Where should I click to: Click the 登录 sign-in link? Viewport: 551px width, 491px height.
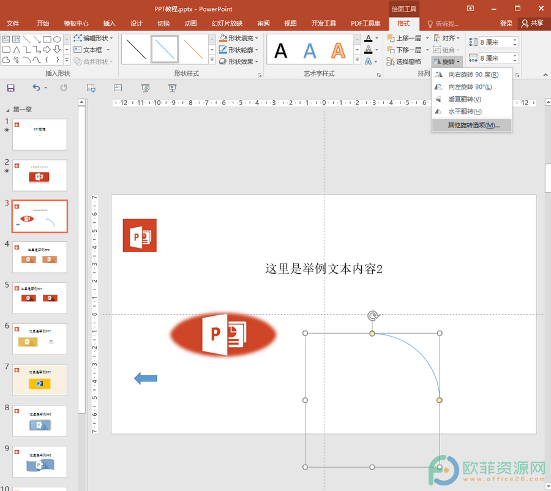pyautogui.click(x=506, y=23)
